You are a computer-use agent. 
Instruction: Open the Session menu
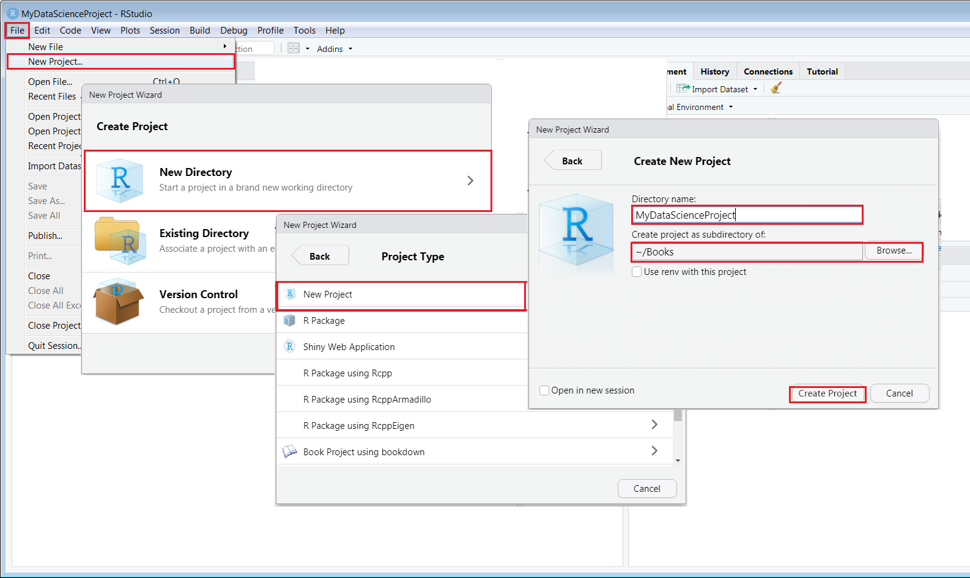point(165,31)
